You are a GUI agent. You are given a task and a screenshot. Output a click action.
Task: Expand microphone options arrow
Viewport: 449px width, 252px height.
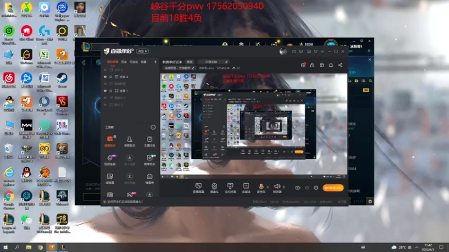coord(268,187)
